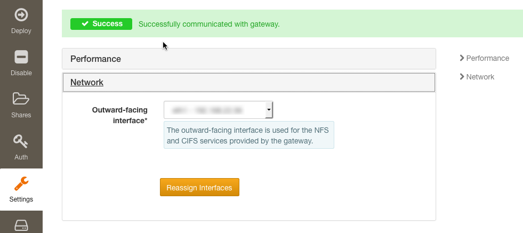Click the drive icon below Settings

coord(21,226)
